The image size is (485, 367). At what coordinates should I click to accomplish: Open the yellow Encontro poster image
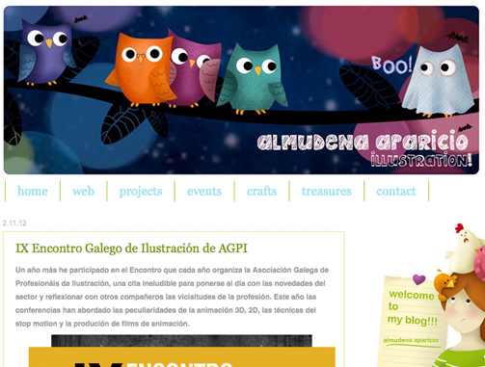pyautogui.click(x=182, y=351)
